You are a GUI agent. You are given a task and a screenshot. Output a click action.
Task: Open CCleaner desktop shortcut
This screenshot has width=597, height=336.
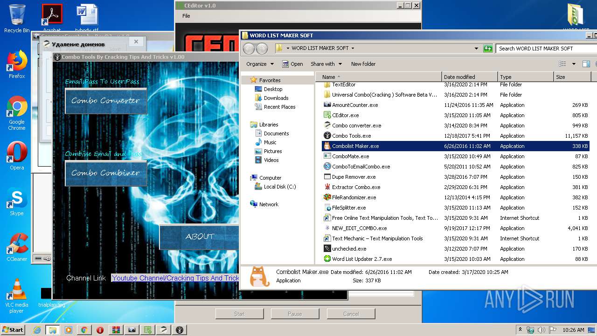pyautogui.click(x=17, y=247)
